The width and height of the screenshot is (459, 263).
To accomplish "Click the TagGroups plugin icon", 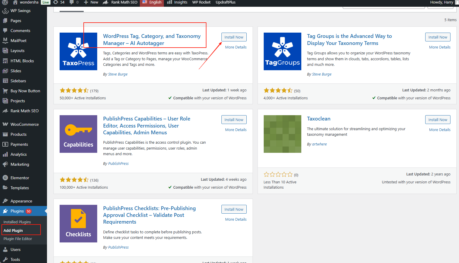I will pos(282,51).
